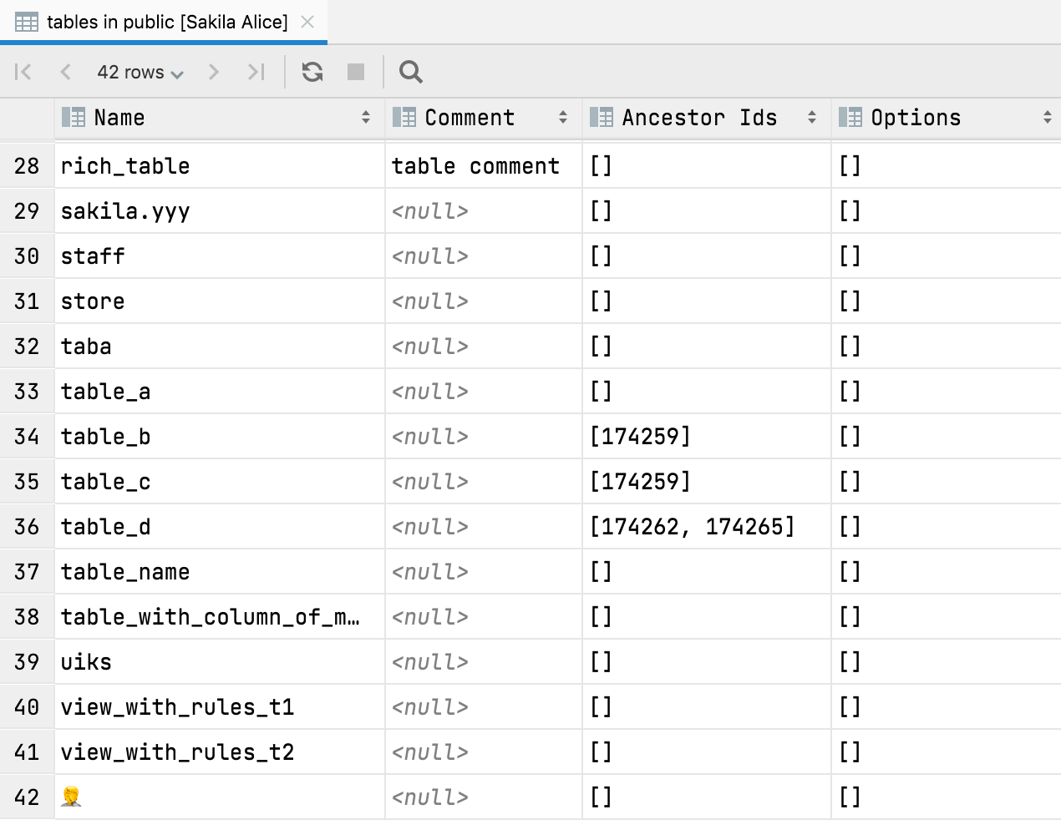This screenshot has height=835, width=1061.
Task: Open the 42 rows page size dropdown
Action: pos(140,73)
